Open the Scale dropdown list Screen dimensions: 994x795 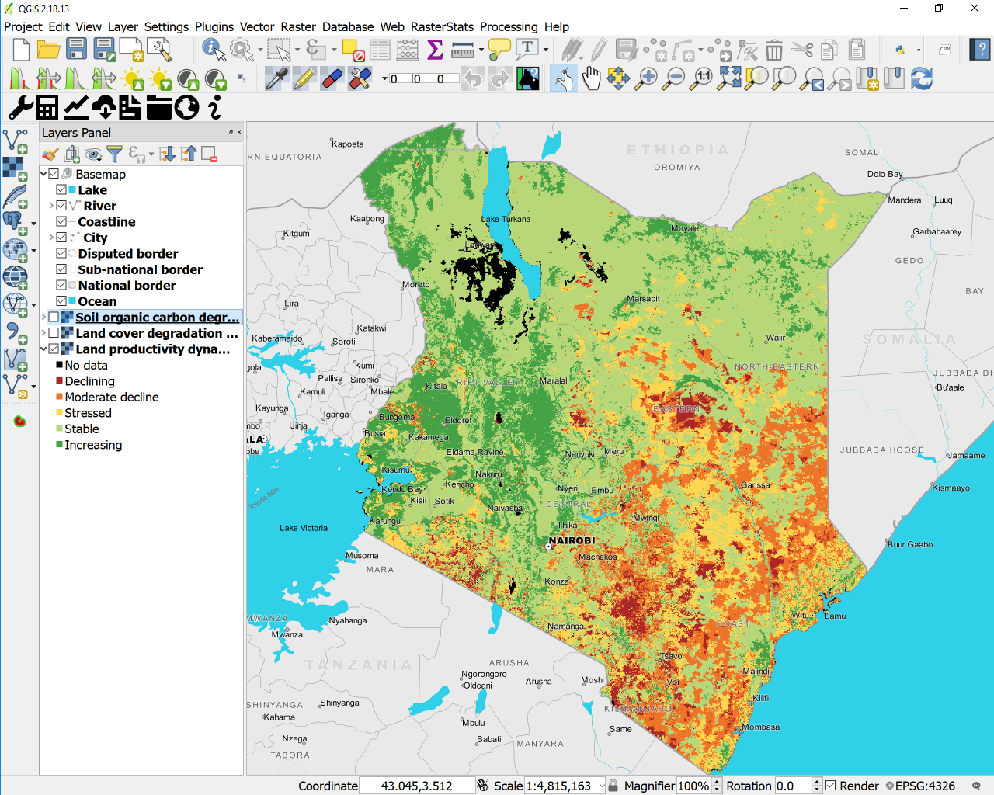[601, 786]
